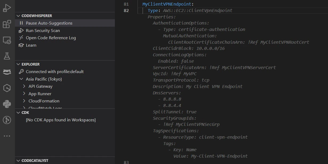Click the VpcId: !Ref MyVPC line
Screen dimensions: 328x164
pos(175,74)
